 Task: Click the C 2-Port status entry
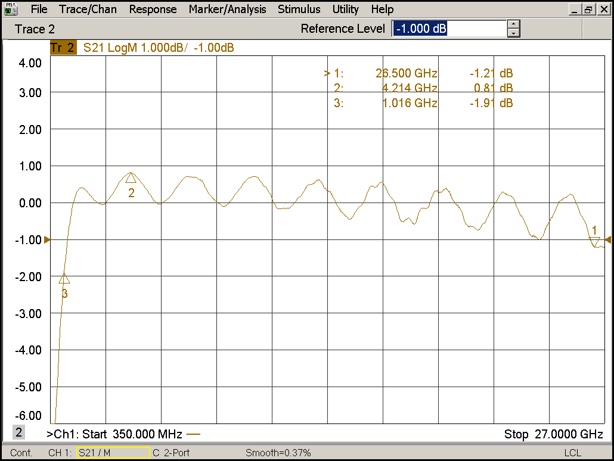(171, 453)
